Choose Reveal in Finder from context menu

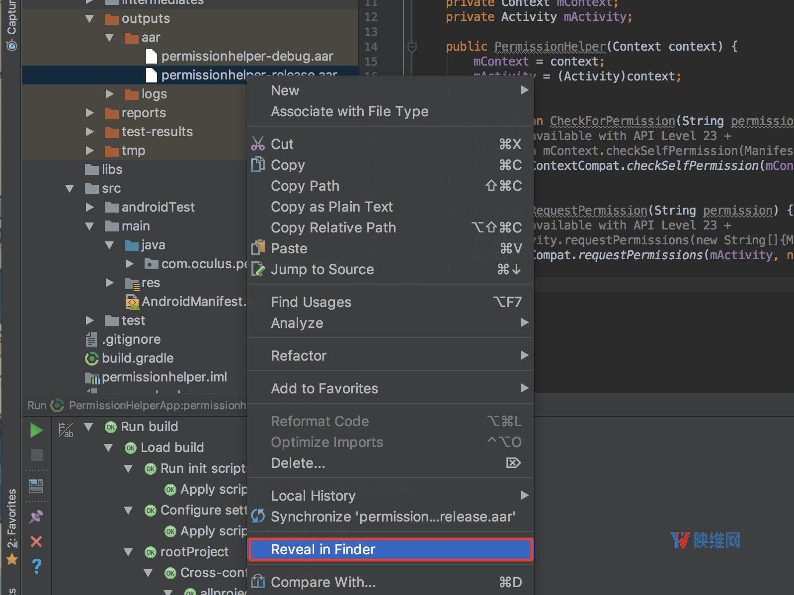click(x=390, y=550)
